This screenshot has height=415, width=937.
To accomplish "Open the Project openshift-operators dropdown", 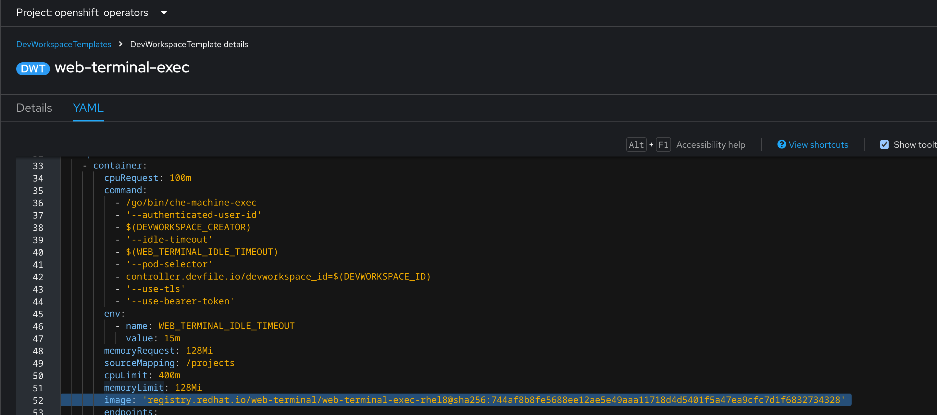I will click(x=82, y=12).
